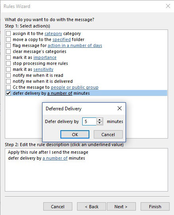Open the specified folder link
The image size is (174, 215).
62,39
